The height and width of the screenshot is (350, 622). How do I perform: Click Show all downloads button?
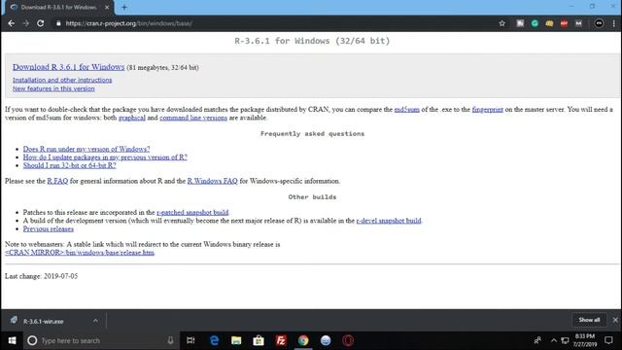point(589,320)
